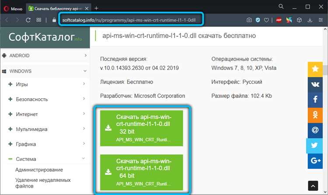Expand the ANDROID chevron arrow
The width and height of the screenshot is (328, 195).
pos(85,56)
